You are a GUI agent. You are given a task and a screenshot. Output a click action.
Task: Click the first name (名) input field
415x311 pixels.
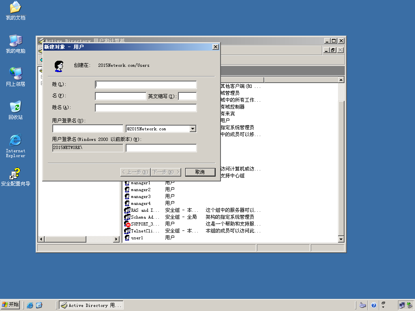pos(120,96)
